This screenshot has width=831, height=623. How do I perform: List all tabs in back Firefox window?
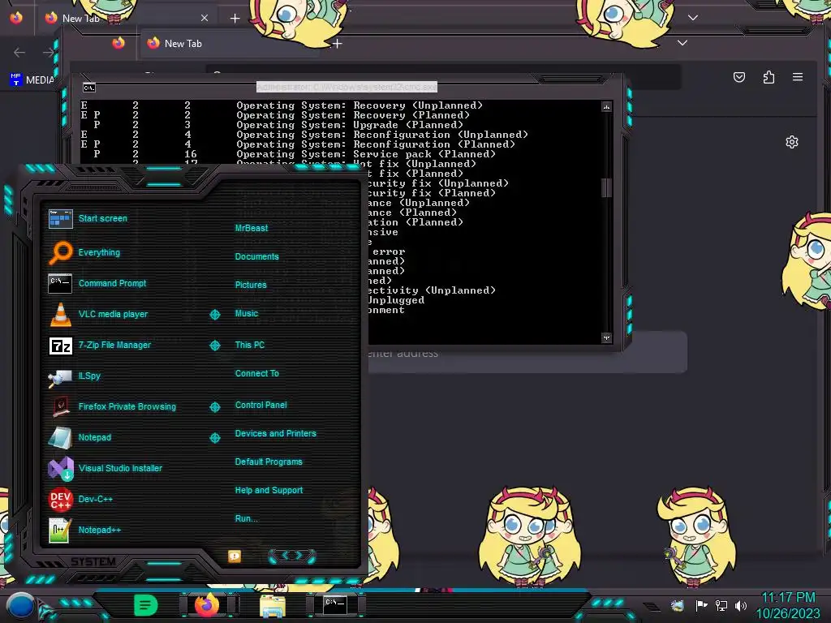tap(693, 18)
